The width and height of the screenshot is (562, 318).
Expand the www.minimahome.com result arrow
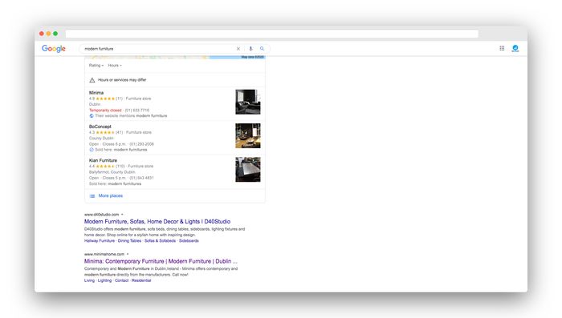tap(128, 255)
